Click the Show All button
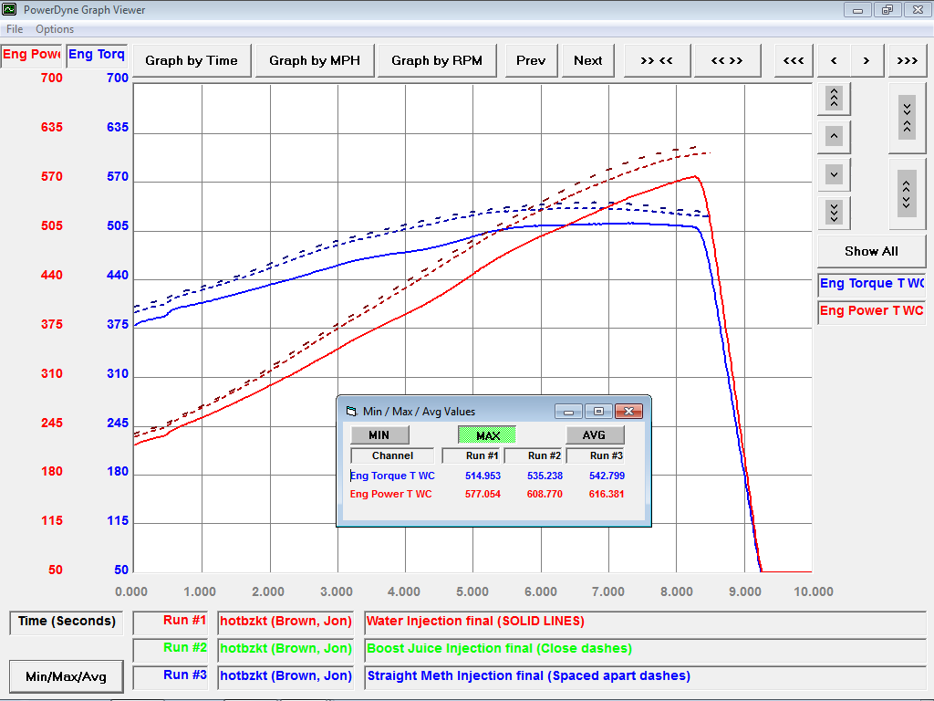Screen dimensions: 934x701 coord(871,251)
